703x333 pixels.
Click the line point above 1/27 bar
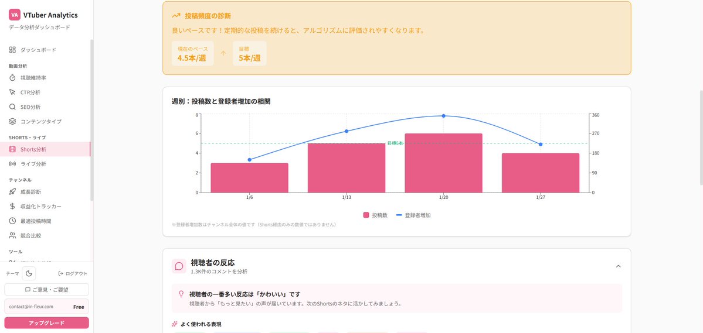540,145
